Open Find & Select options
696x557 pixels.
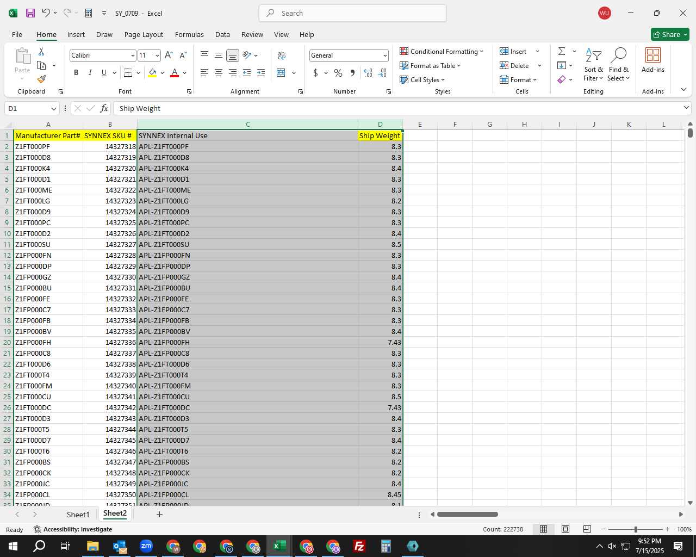pyautogui.click(x=619, y=64)
